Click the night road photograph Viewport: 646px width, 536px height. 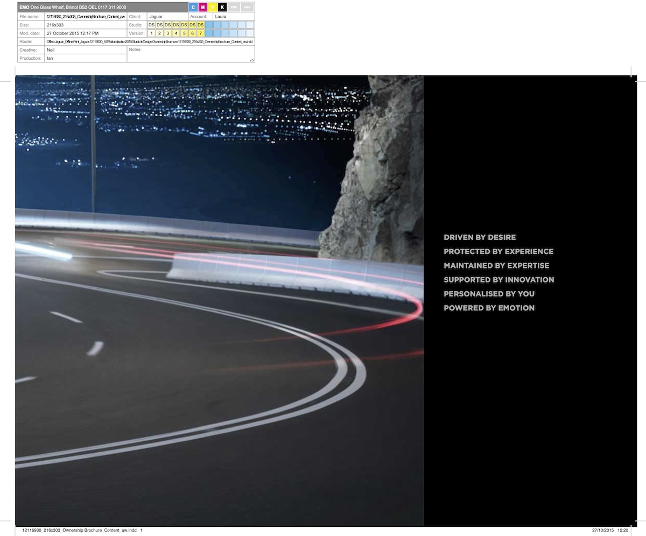point(215,323)
